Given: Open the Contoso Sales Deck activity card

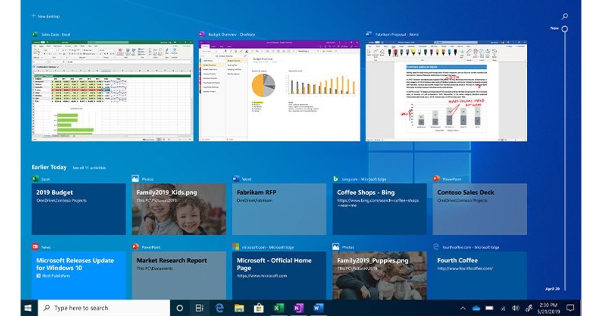Looking at the screenshot, I should point(480,209).
